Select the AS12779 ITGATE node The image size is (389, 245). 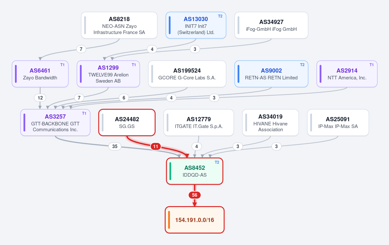(199, 122)
